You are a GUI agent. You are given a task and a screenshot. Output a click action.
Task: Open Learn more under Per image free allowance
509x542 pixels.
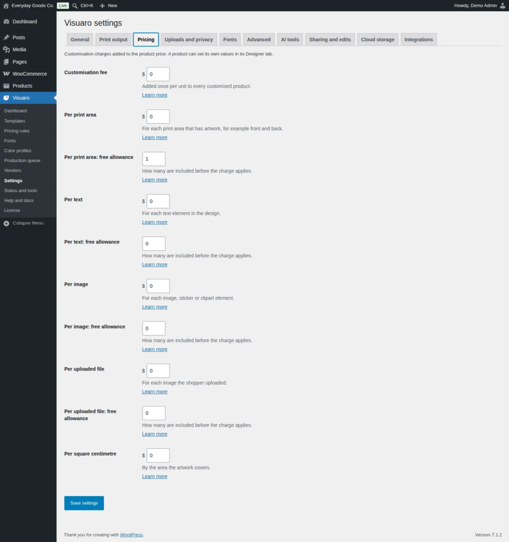155,349
